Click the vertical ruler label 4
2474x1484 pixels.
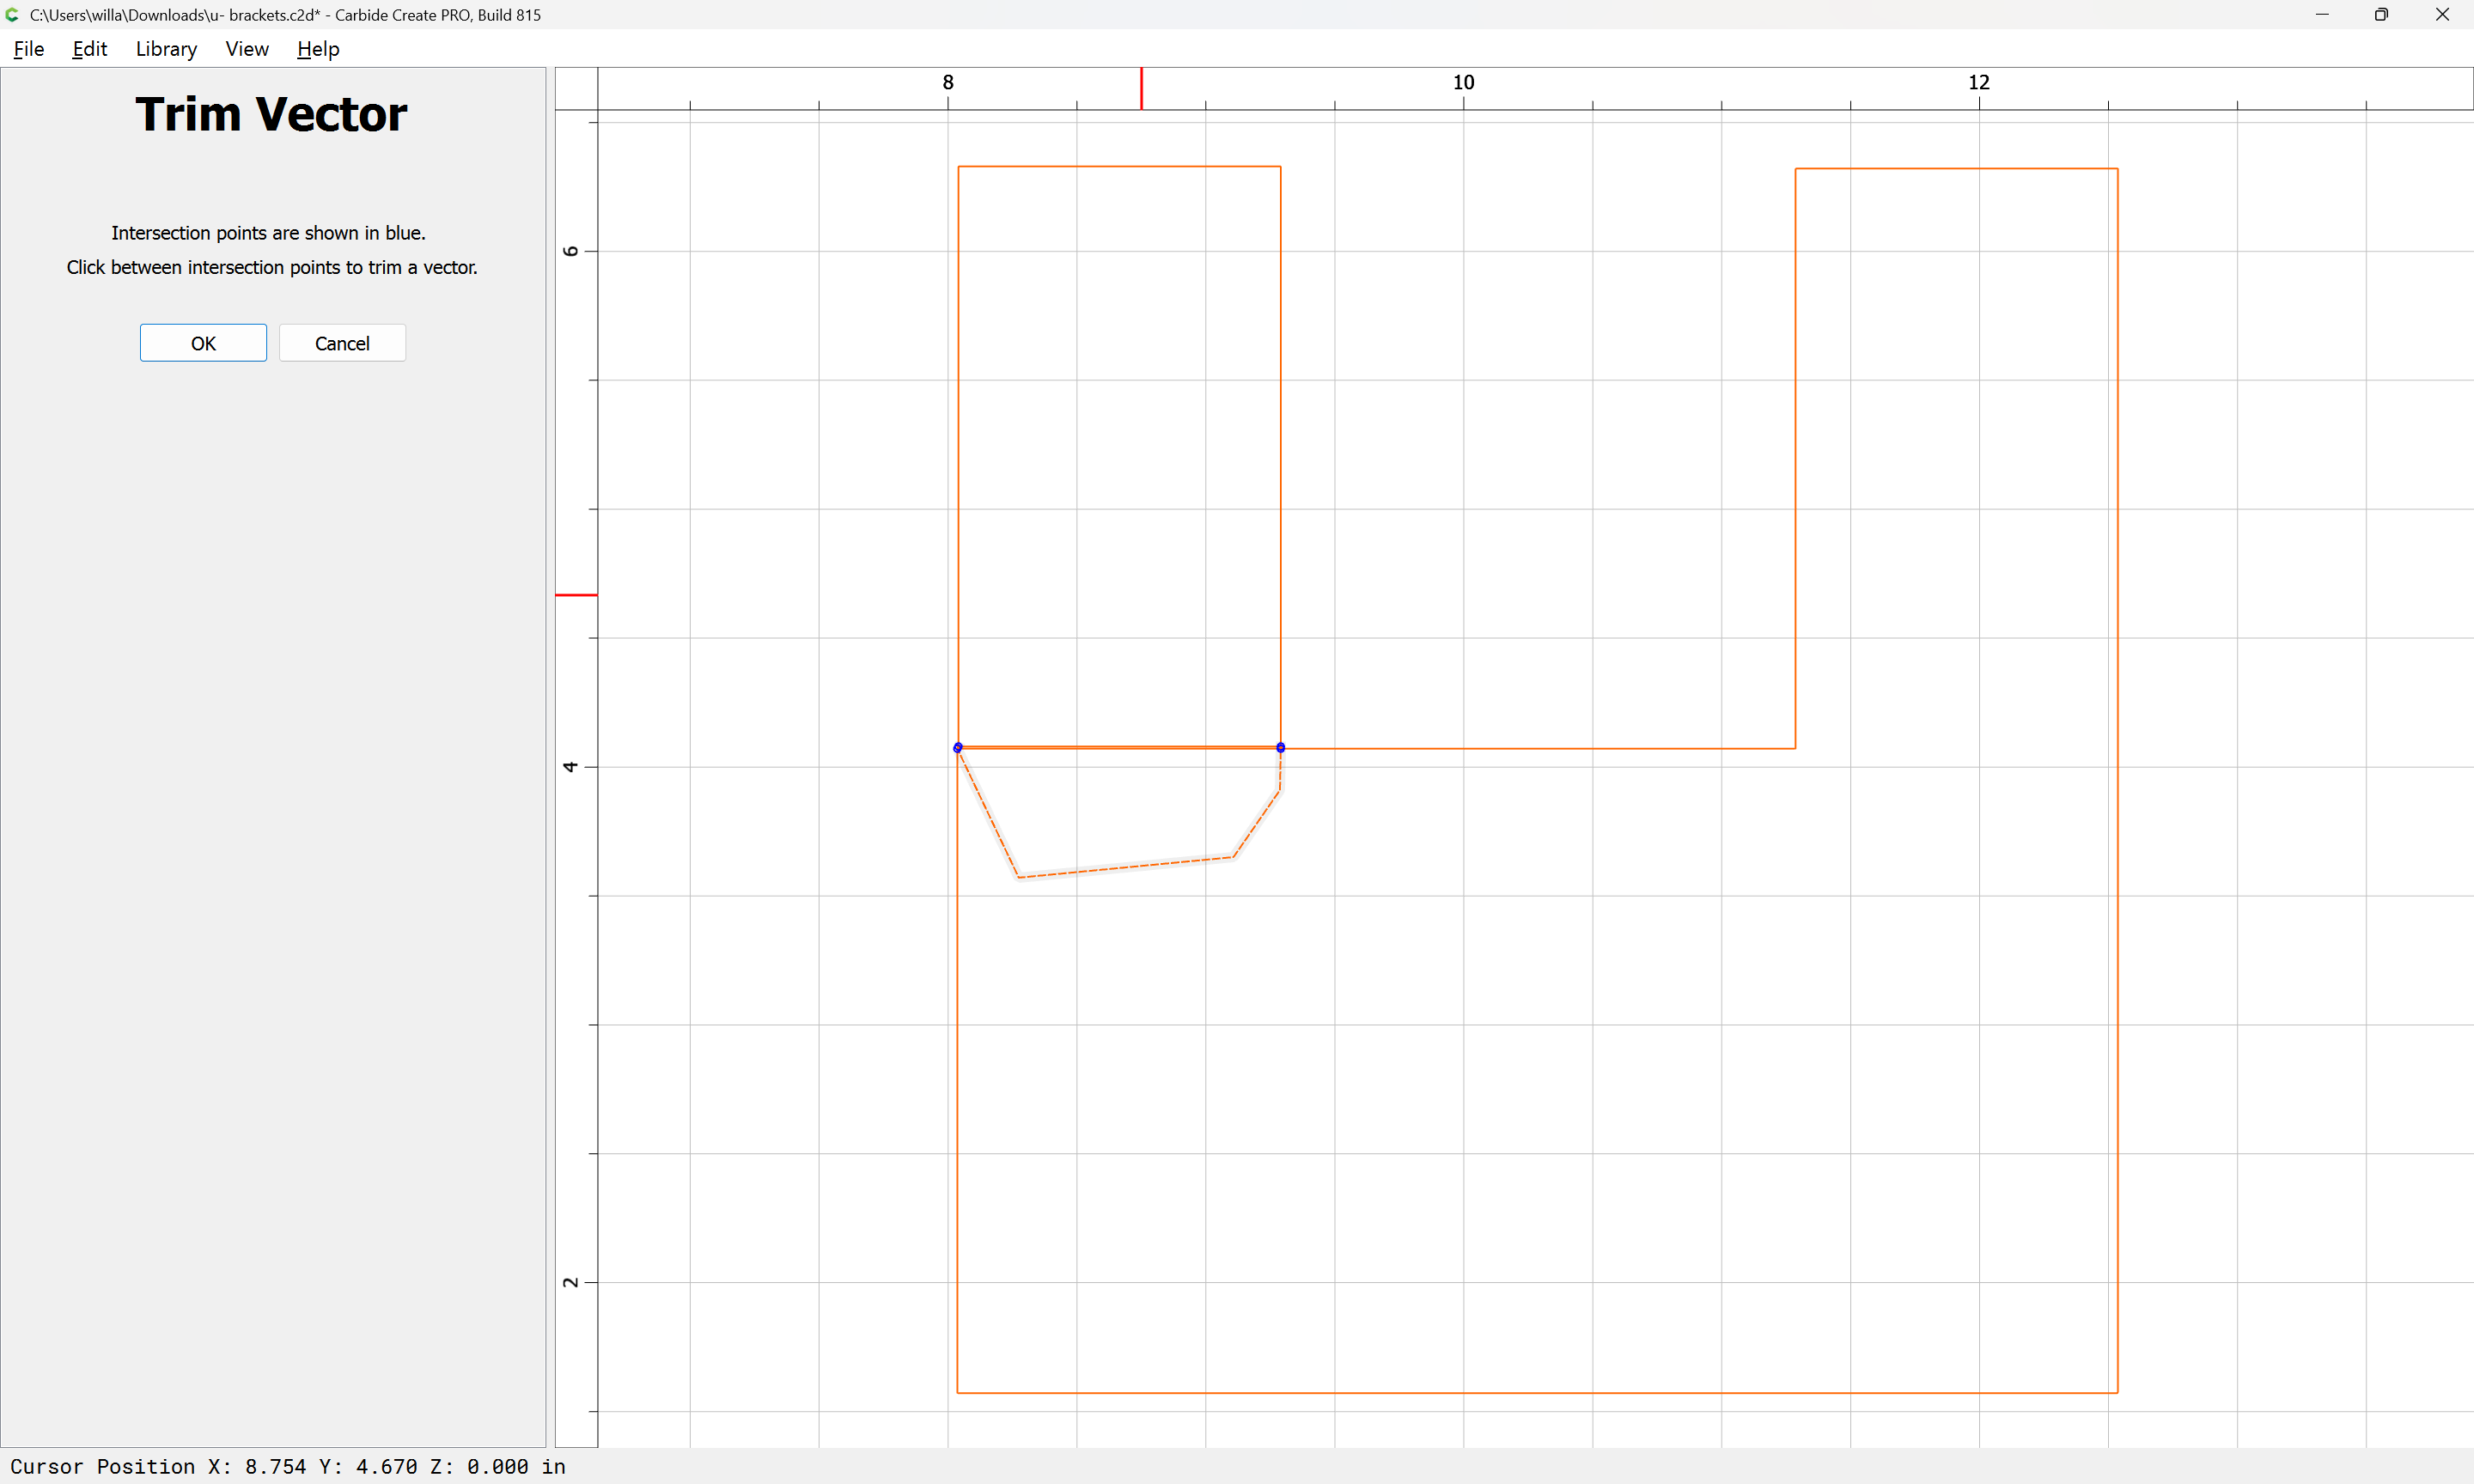pos(571,767)
